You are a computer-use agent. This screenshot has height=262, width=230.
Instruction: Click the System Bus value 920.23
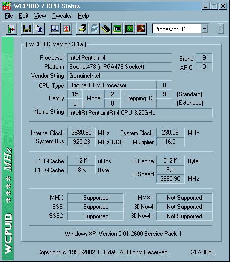pos(82,142)
